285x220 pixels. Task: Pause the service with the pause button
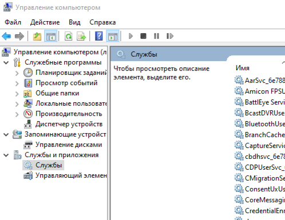156,36
